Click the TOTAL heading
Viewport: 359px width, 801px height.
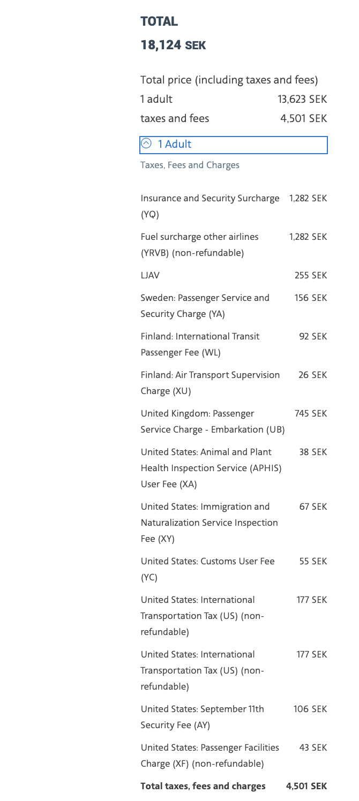(159, 22)
